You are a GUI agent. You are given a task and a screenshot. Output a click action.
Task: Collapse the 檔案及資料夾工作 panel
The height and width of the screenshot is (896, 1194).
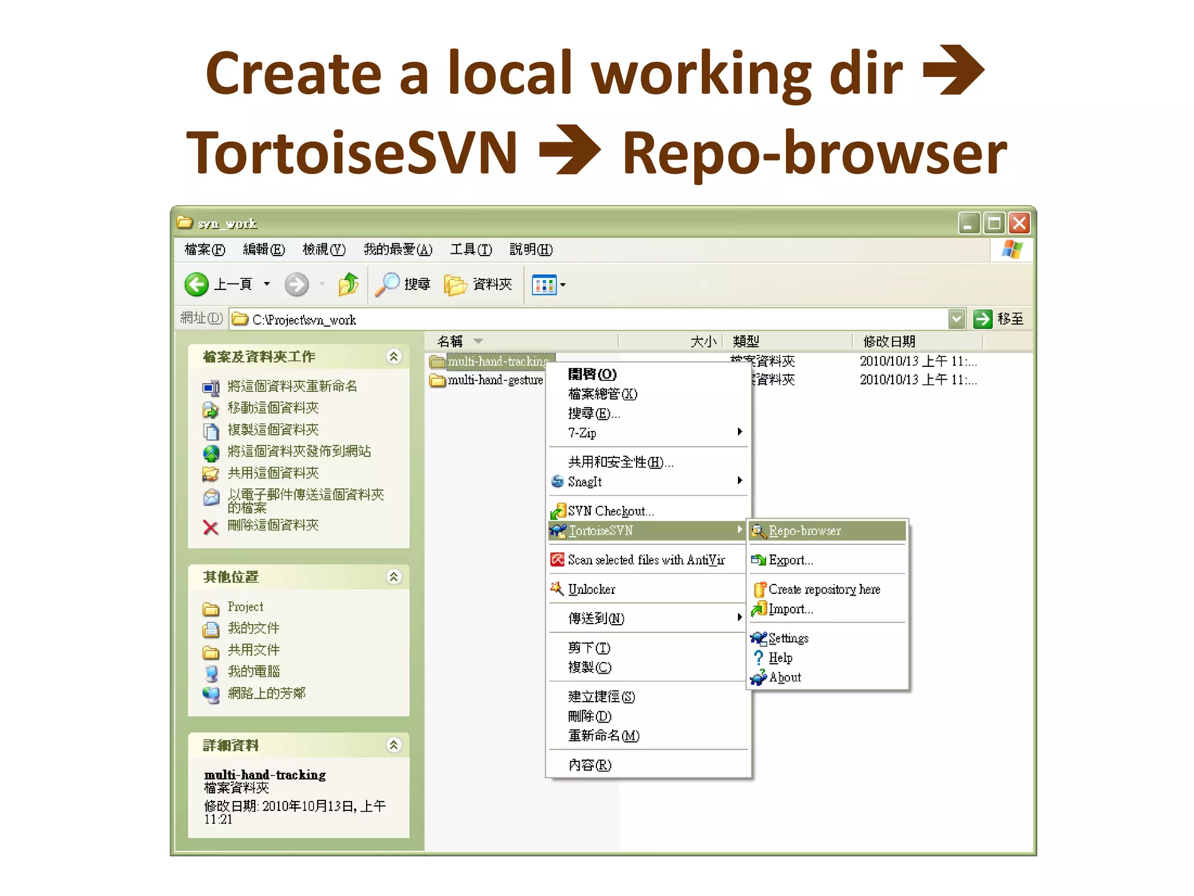[394, 356]
